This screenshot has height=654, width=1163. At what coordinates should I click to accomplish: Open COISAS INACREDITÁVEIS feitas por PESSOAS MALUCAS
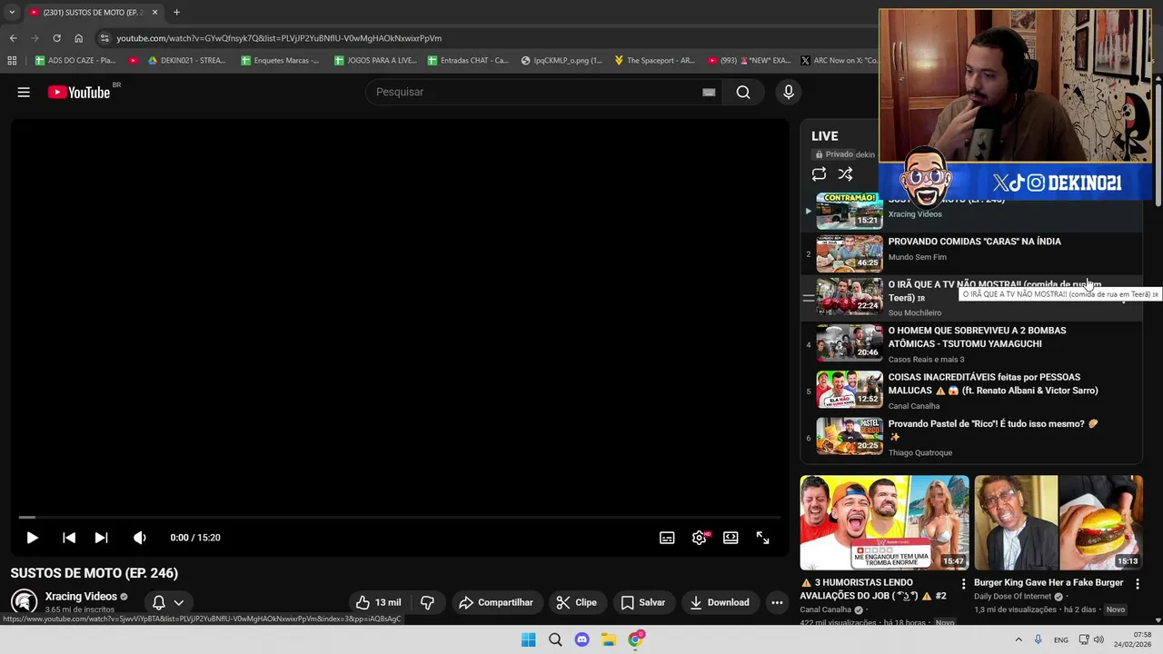click(x=993, y=383)
